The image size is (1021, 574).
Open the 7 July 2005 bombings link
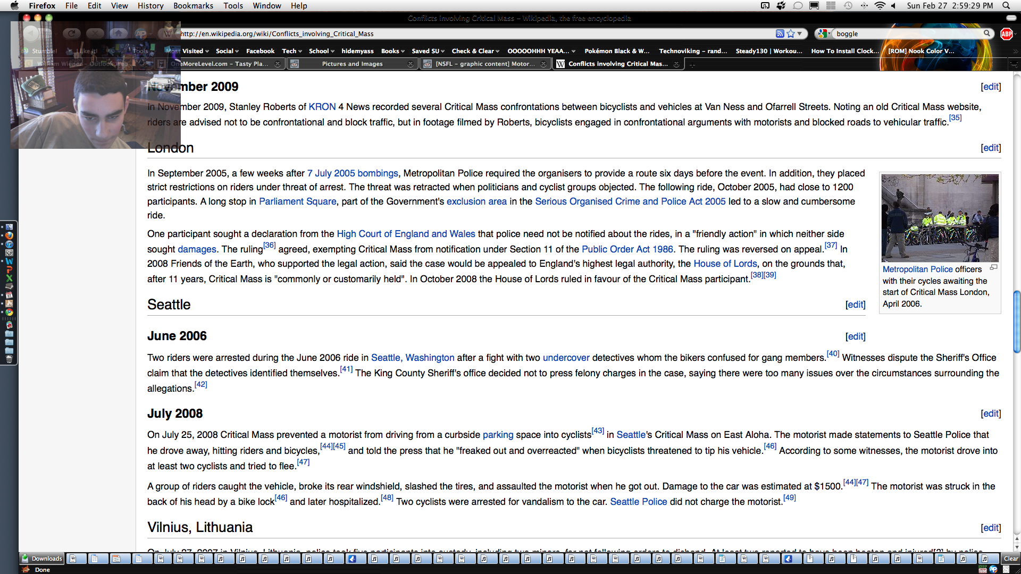[353, 173]
